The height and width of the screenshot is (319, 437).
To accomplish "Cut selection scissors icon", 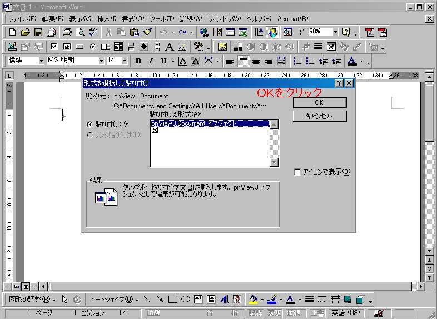I will 108,32.
